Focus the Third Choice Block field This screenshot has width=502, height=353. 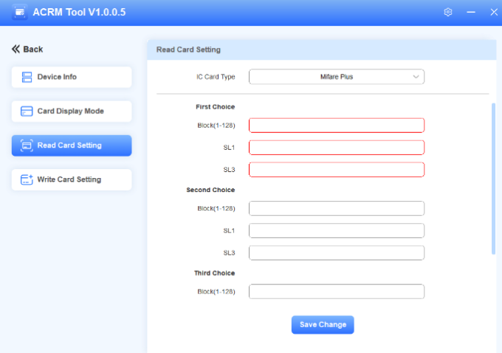pos(336,292)
